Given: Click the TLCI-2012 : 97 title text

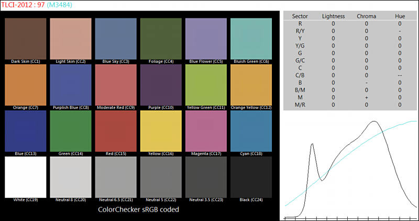Looking at the screenshot, I should tap(24, 5).
